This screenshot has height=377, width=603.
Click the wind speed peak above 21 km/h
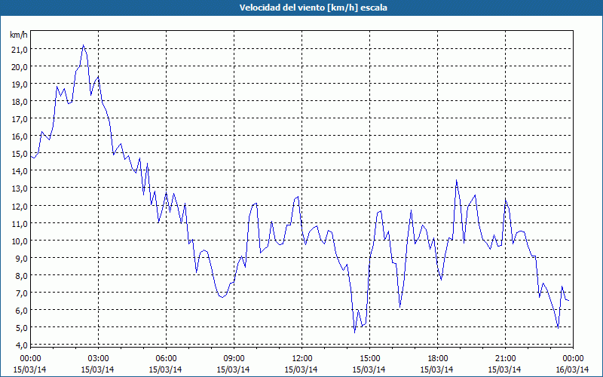pos(84,45)
